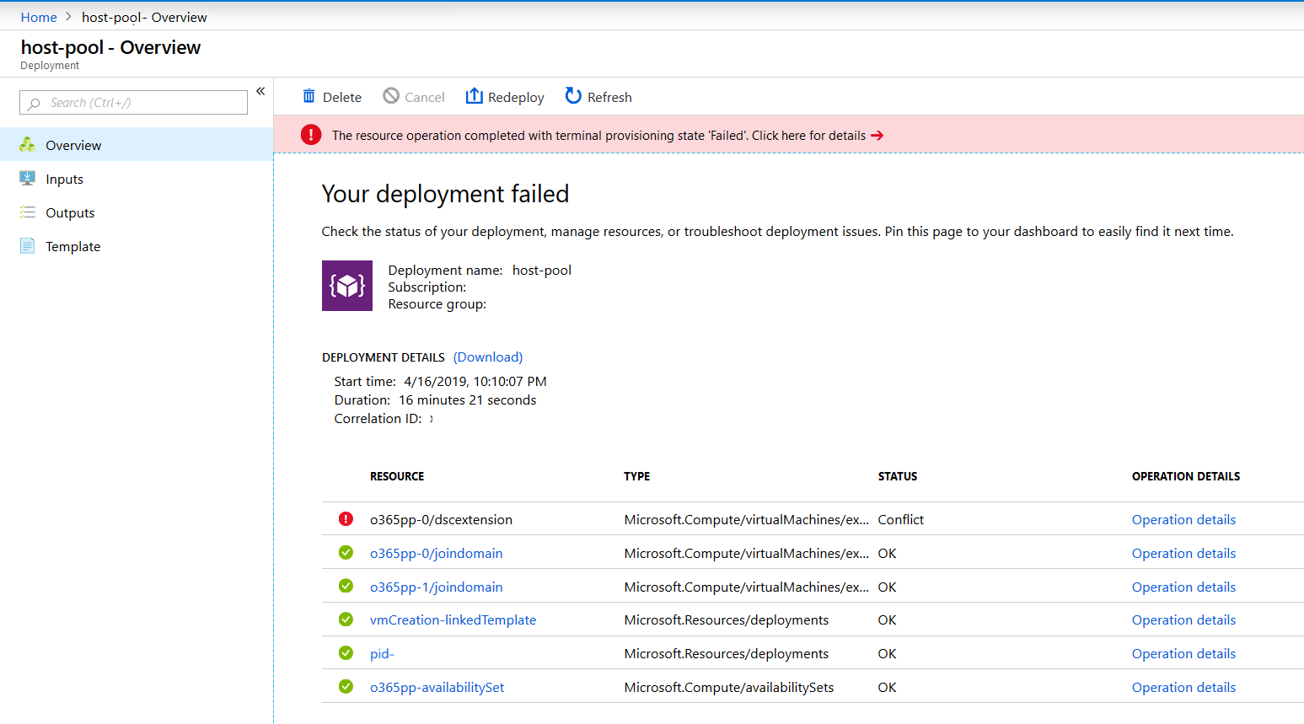Click the 'host-pool- Overview' breadcrumb text
The image size is (1304, 724).
[x=144, y=17]
